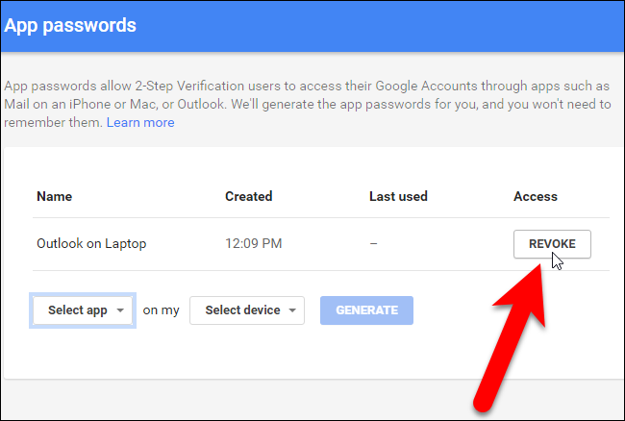Click the Access column header

(536, 196)
